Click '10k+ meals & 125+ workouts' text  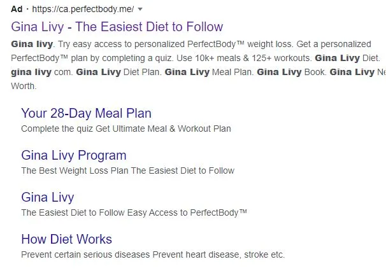pyautogui.click(x=254, y=59)
